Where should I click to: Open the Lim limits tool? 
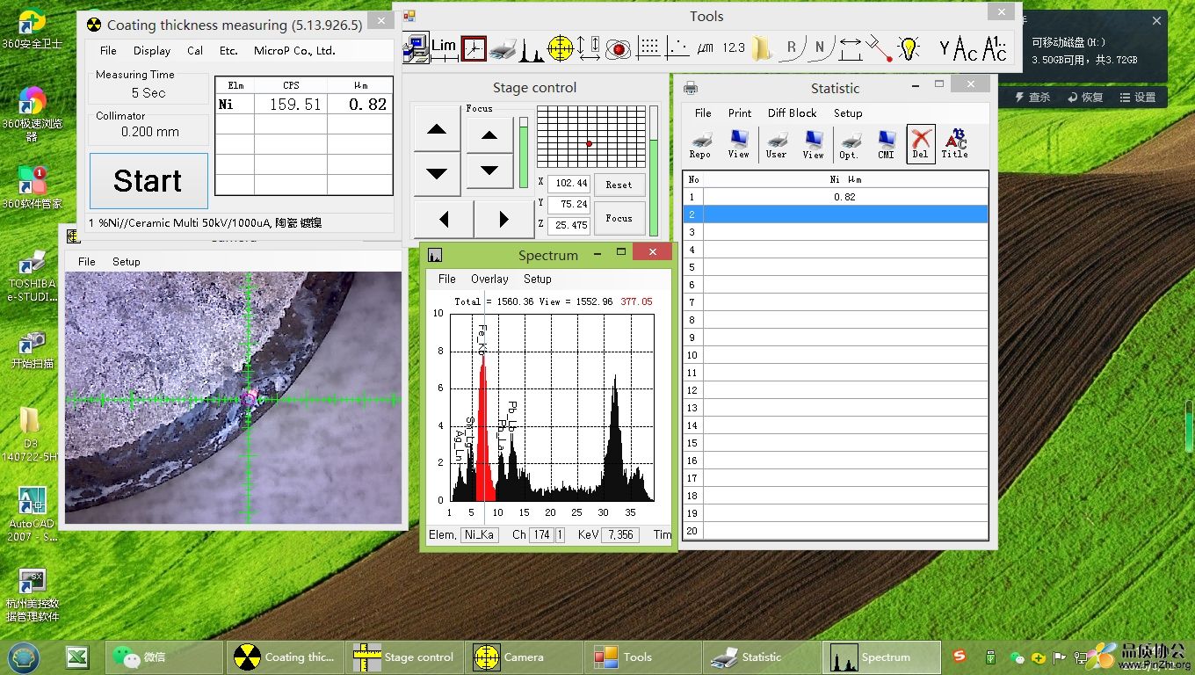(445, 47)
